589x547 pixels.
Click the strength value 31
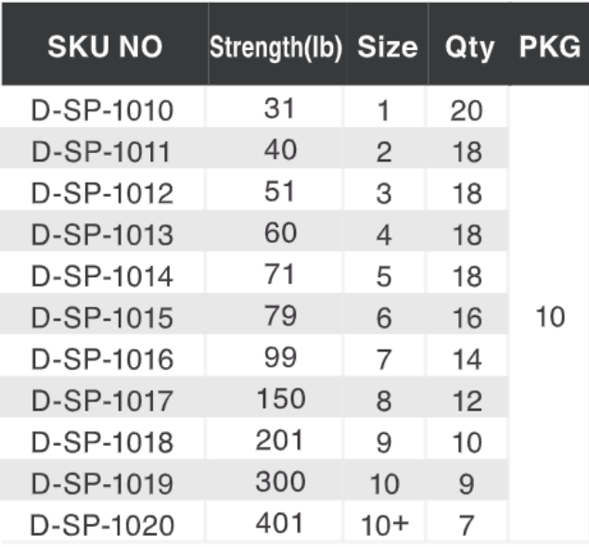(x=278, y=108)
